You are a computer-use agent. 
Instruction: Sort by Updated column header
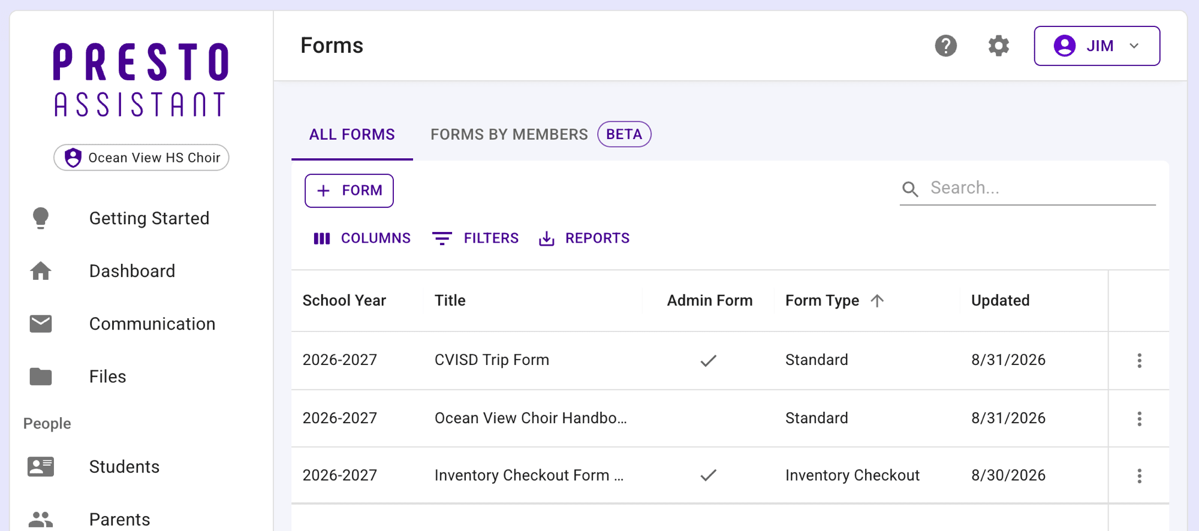(x=1000, y=300)
